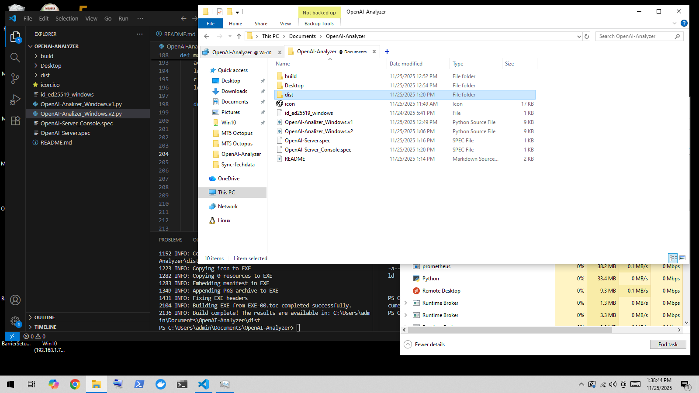Open Source Control in the activity bar
Viewport: 699px width, 393px height.
tap(15, 79)
